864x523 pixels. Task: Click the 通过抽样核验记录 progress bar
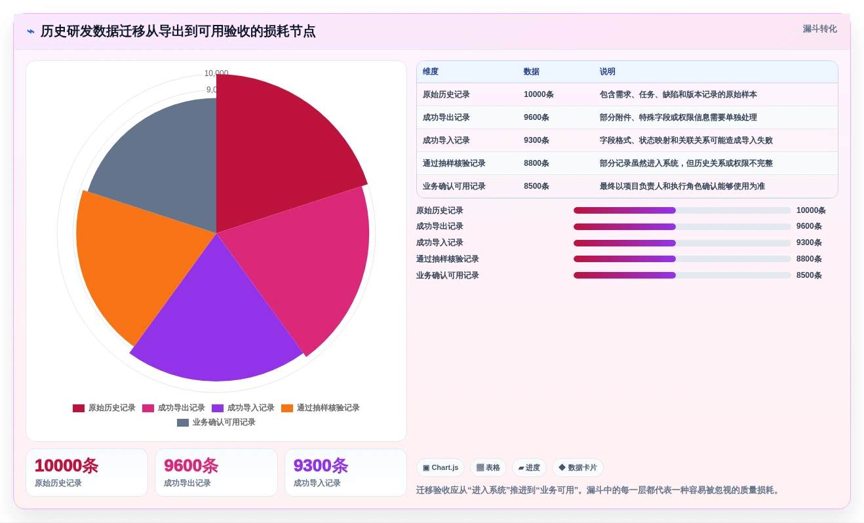pyautogui.click(x=682, y=259)
